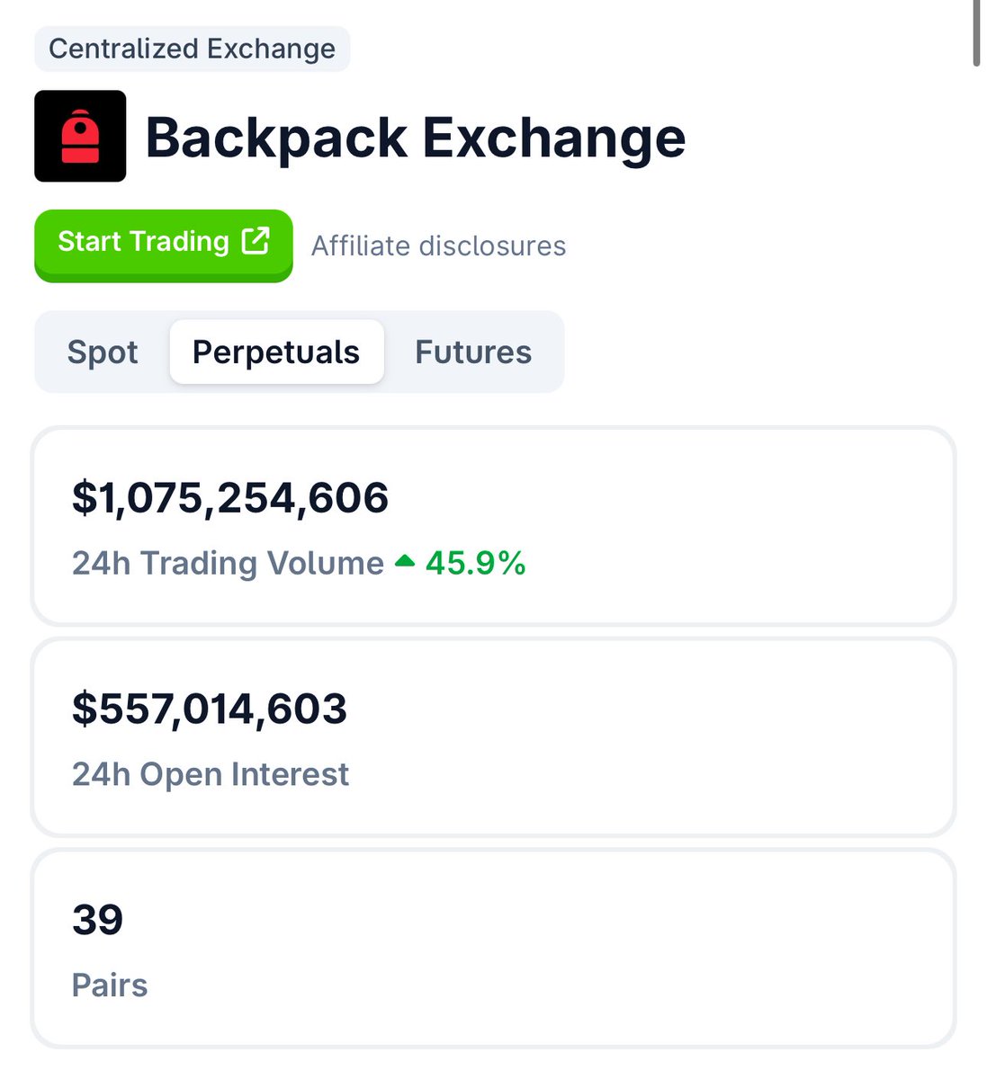Switch to the Futures tab
Image resolution: width=987 pixels, height=1079 pixels.
473,352
